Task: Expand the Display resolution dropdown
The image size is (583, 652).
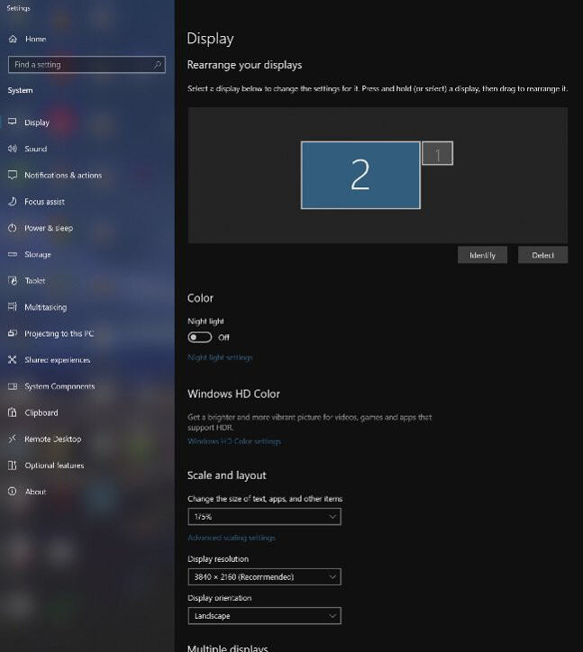Action: tap(264, 576)
